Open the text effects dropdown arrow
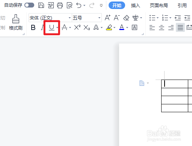 coord(101,27)
